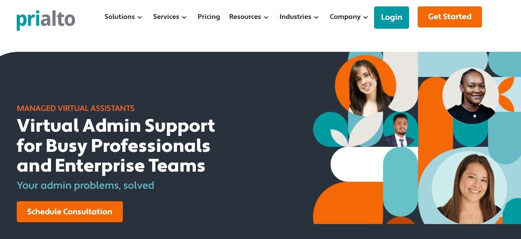Go to the Pricing page

click(209, 17)
